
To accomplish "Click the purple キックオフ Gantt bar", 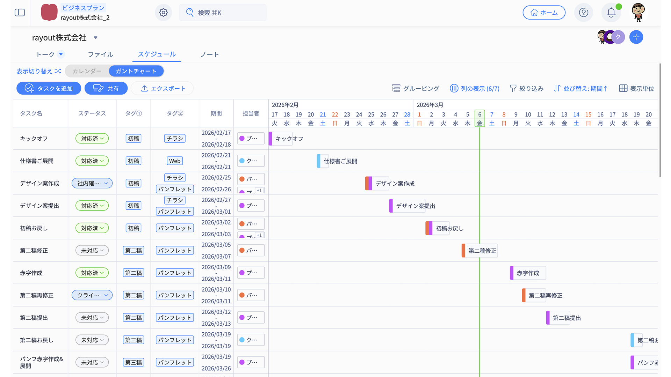I will (281, 139).
